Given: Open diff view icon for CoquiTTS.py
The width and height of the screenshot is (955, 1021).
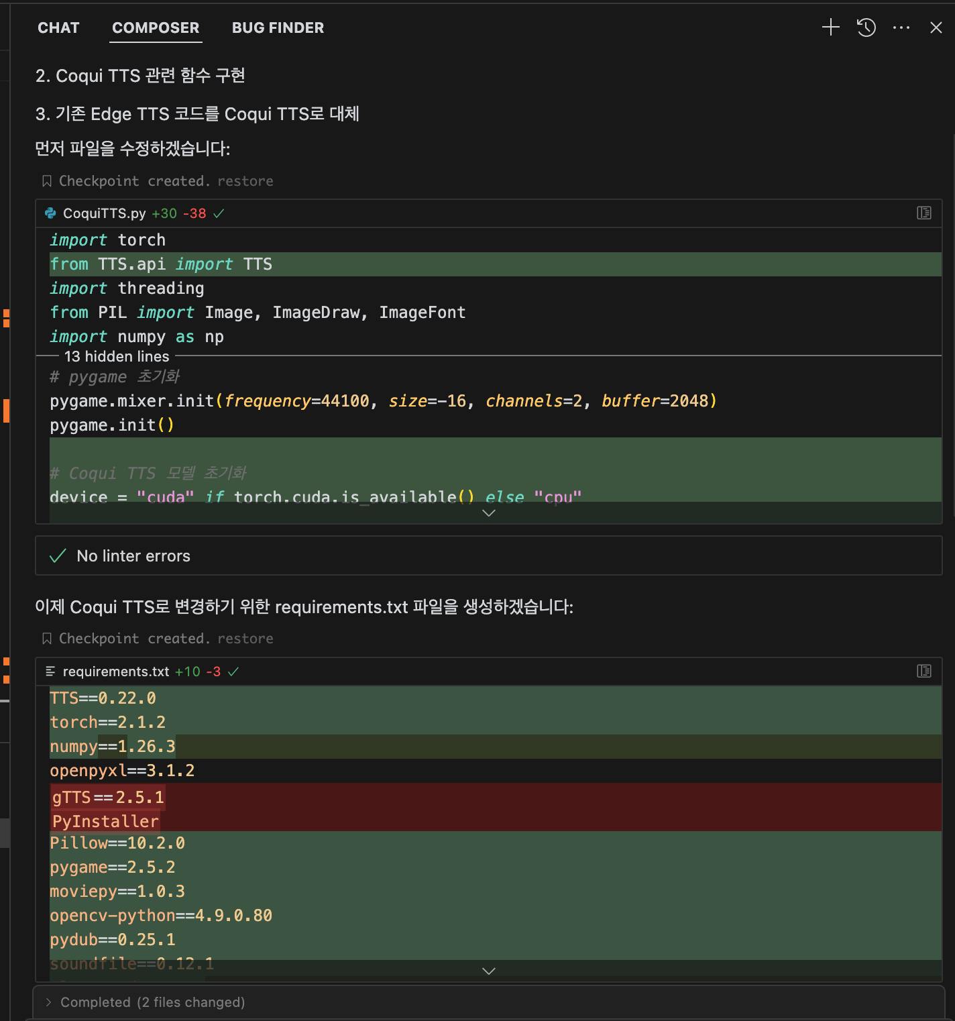Looking at the screenshot, I should point(923,213).
